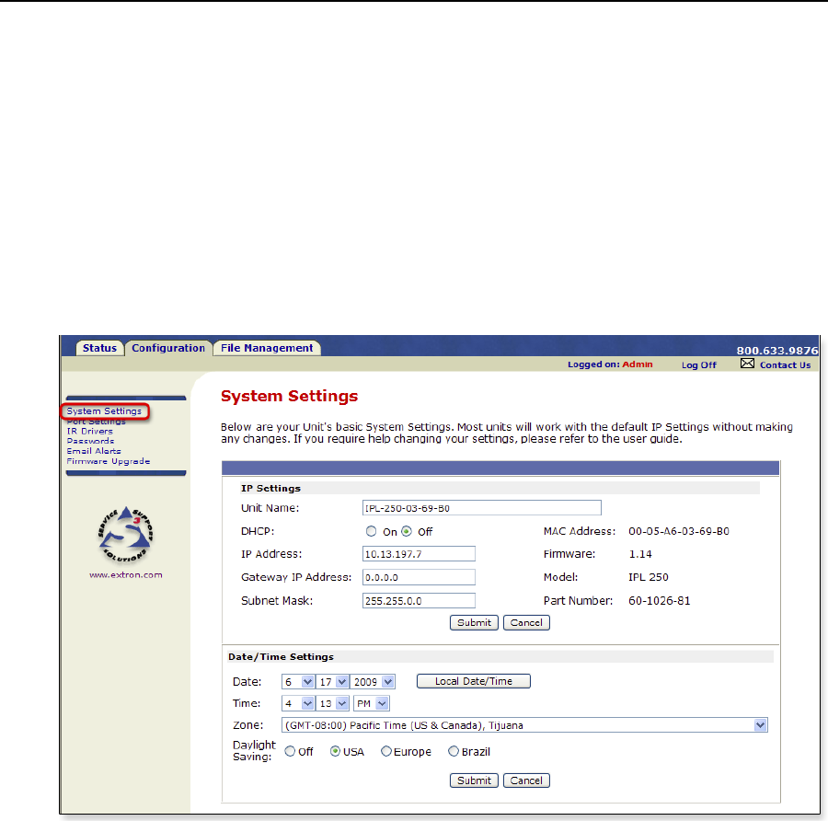Select Brazil Daylight Saving option
828x821 pixels.
click(x=453, y=751)
